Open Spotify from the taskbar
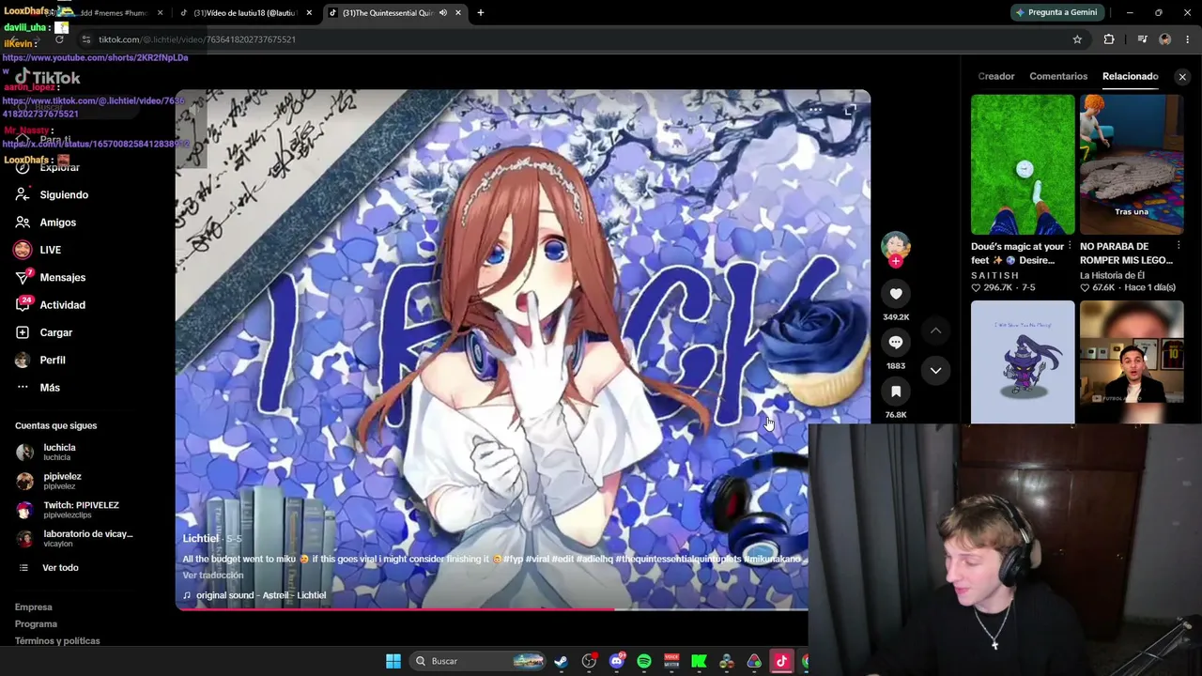This screenshot has height=676, width=1202. [x=644, y=661]
